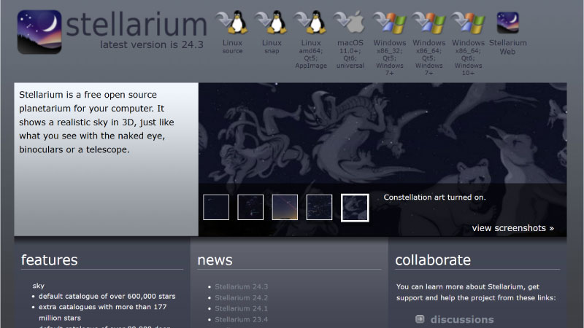Download the Windows x86_32 Qt5 build
The image size is (584, 328).
[x=389, y=23]
